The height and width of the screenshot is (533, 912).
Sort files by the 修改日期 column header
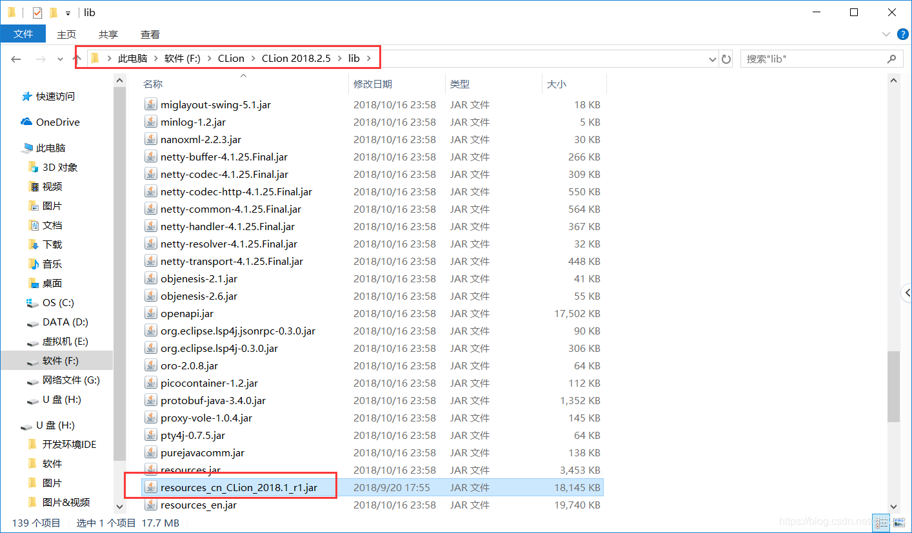[x=373, y=84]
